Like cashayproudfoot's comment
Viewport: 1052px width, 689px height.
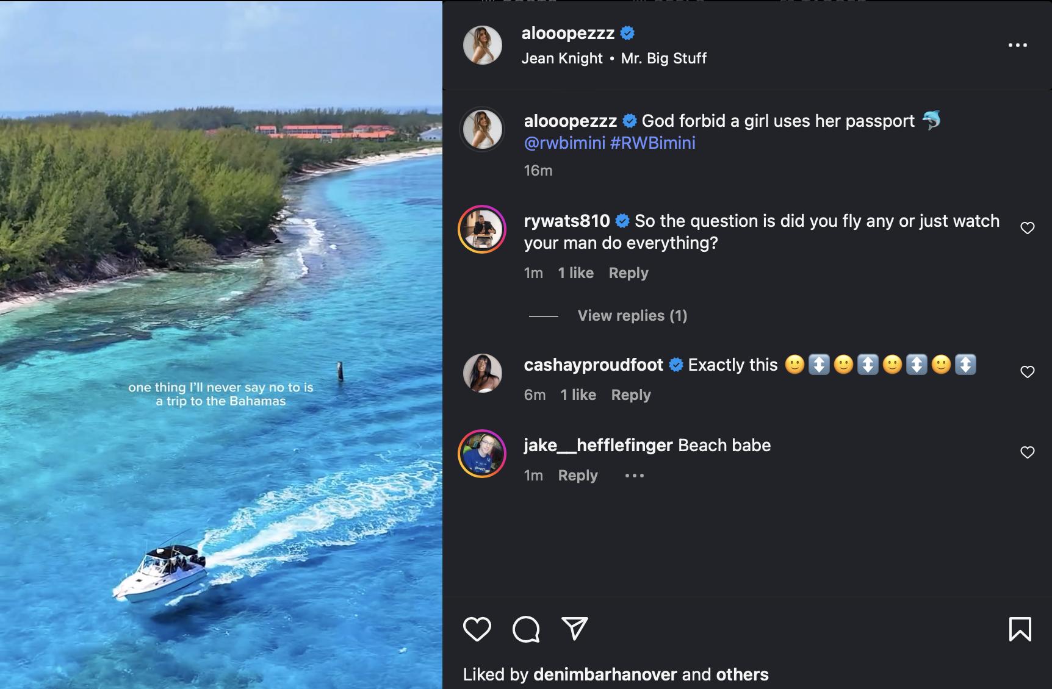click(1028, 372)
